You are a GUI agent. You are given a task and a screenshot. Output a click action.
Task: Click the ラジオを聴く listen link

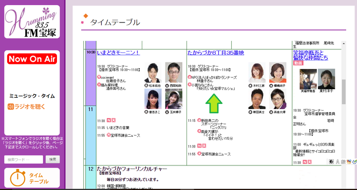pos(30,107)
